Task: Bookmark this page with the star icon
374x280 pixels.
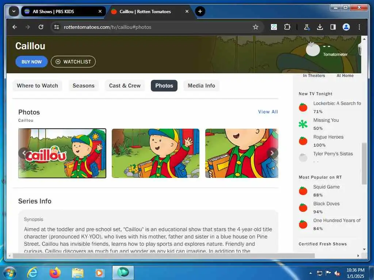Action: (256, 27)
